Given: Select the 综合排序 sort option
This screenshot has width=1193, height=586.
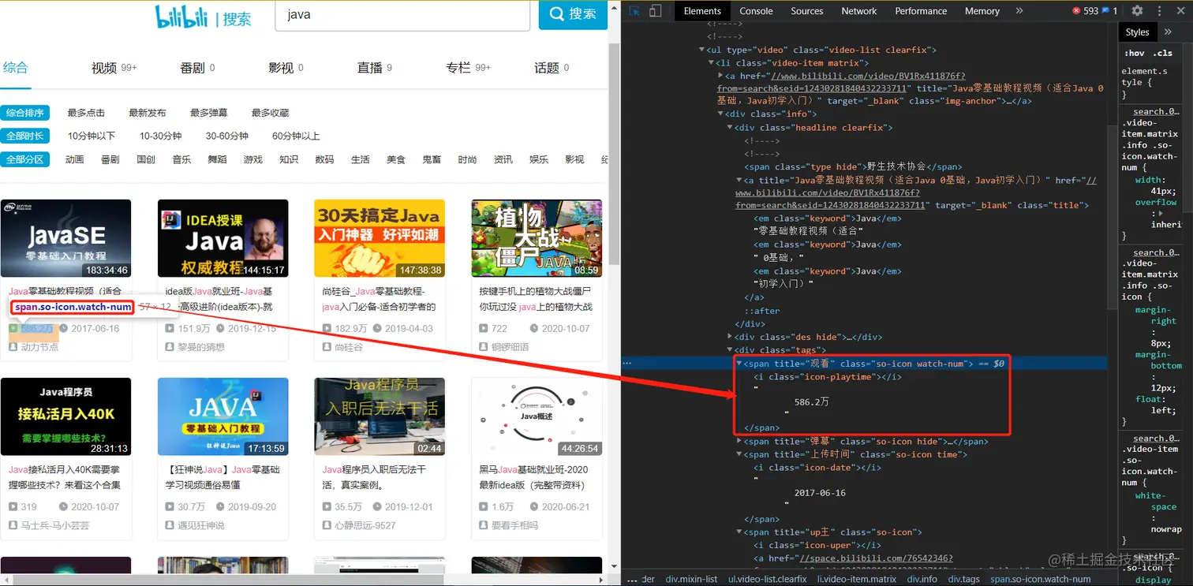Looking at the screenshot, I should click(x=24, y=113).
